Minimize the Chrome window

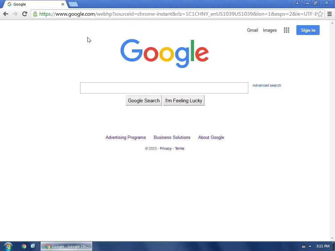pos(307,3)
